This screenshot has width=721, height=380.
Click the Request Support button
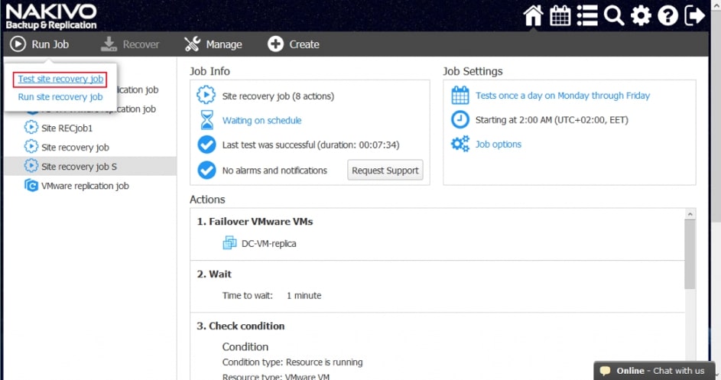point(385,171)
